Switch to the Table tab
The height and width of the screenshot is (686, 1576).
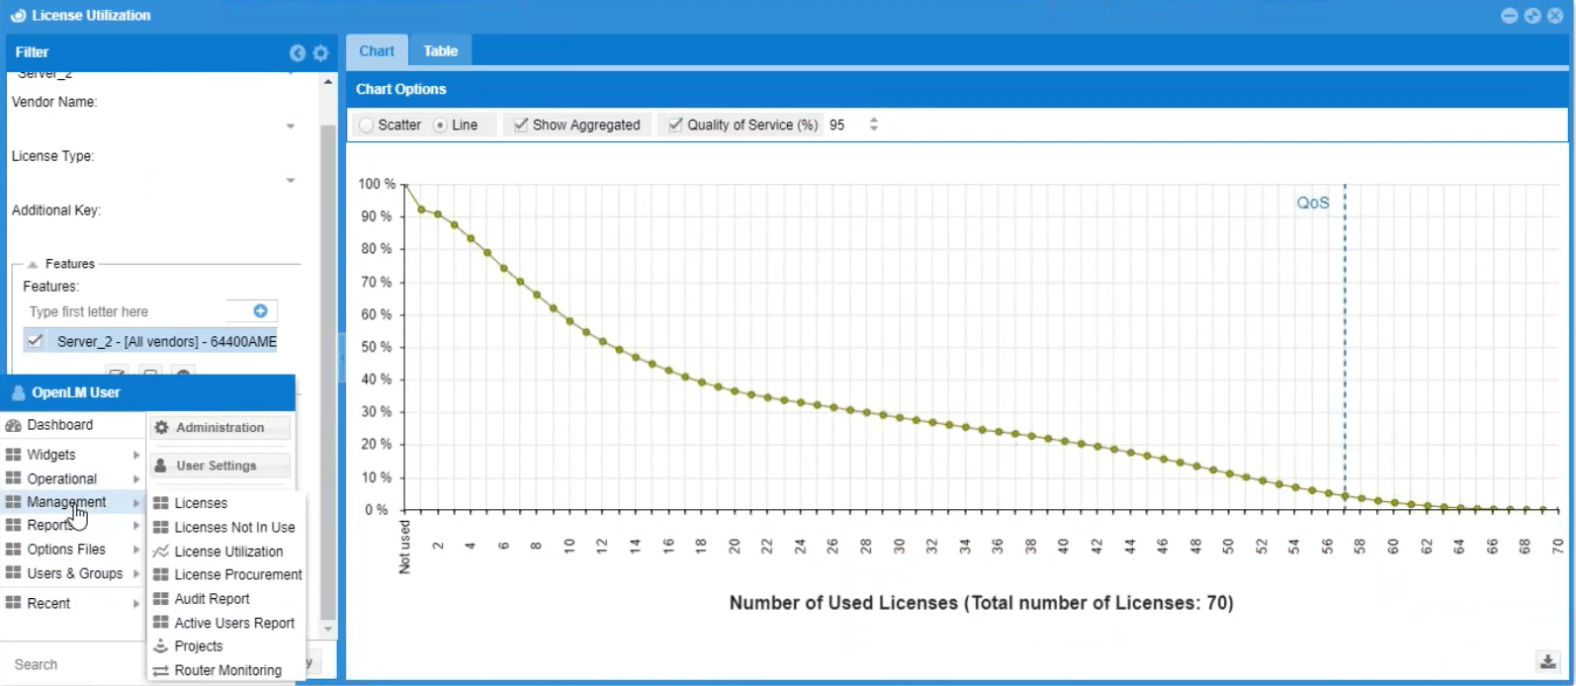[440, 51]
